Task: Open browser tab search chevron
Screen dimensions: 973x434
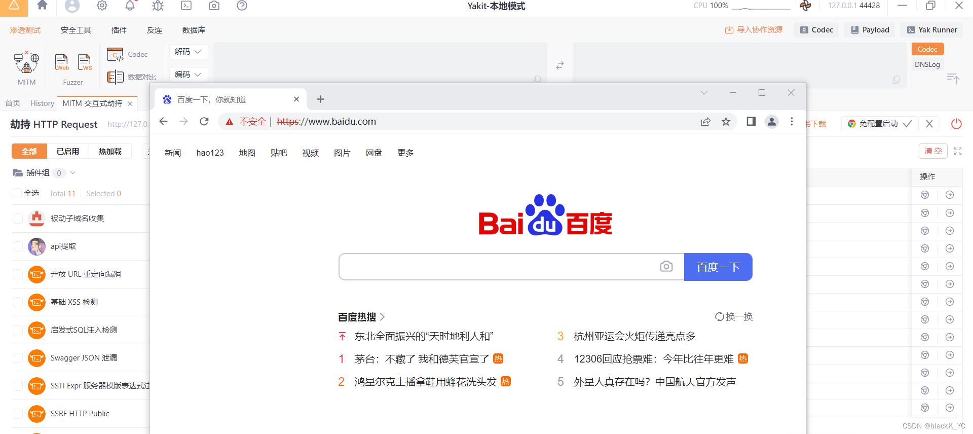Action: [704, 93]
